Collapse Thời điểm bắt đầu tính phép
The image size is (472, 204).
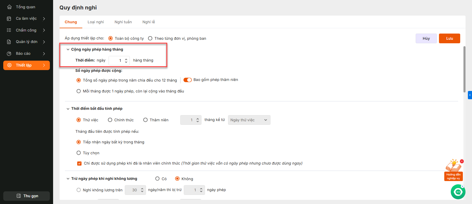[68, 109]
